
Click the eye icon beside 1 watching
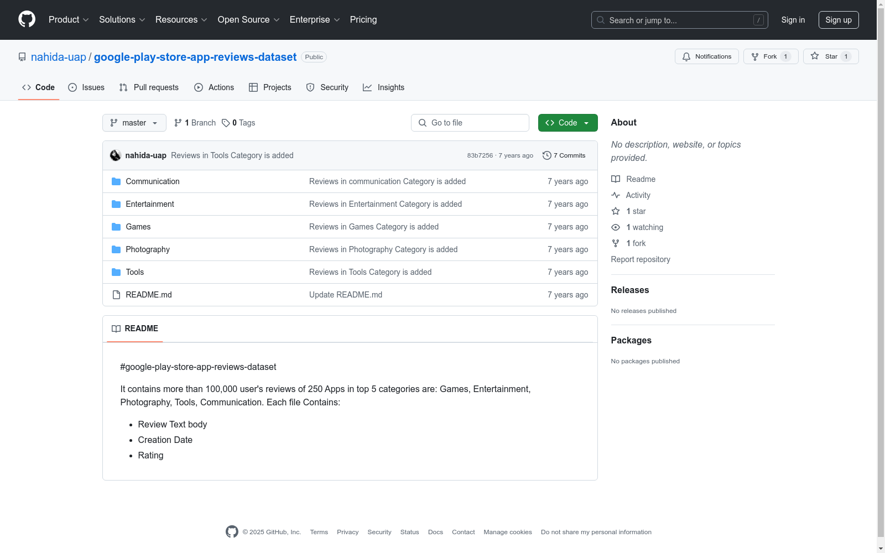[x=616, y=227]
